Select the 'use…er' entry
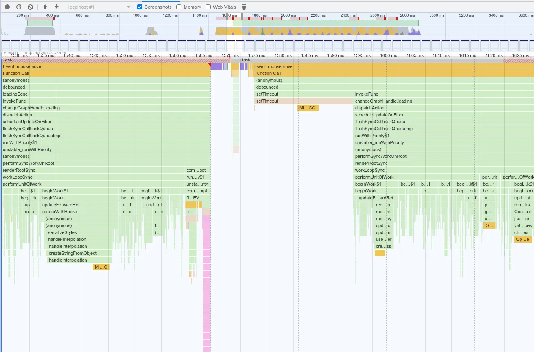 coord(384,239)
